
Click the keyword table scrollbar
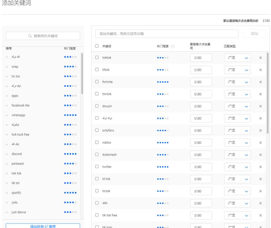[268, 93]
